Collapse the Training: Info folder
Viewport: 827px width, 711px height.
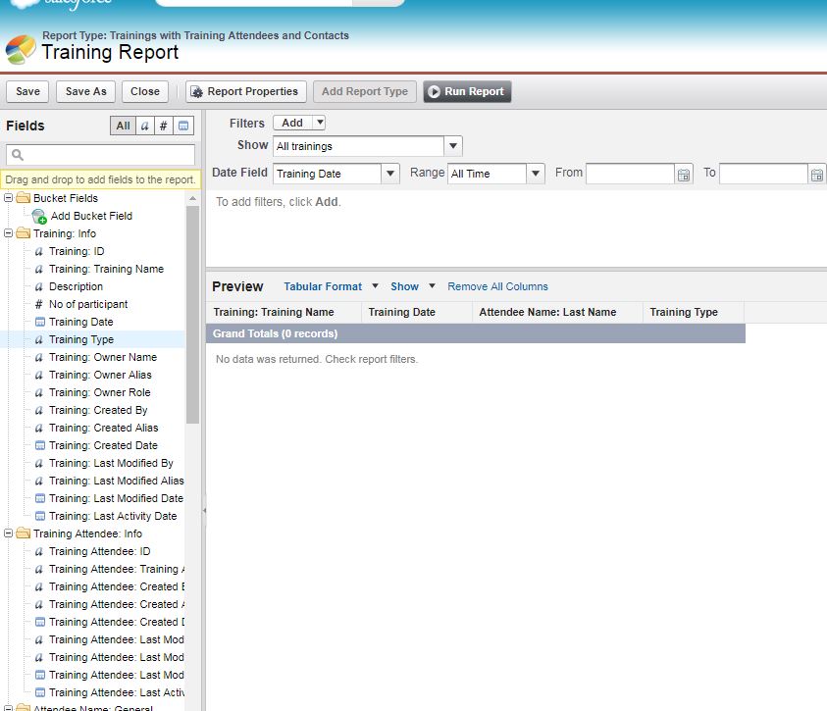[10, 233]
